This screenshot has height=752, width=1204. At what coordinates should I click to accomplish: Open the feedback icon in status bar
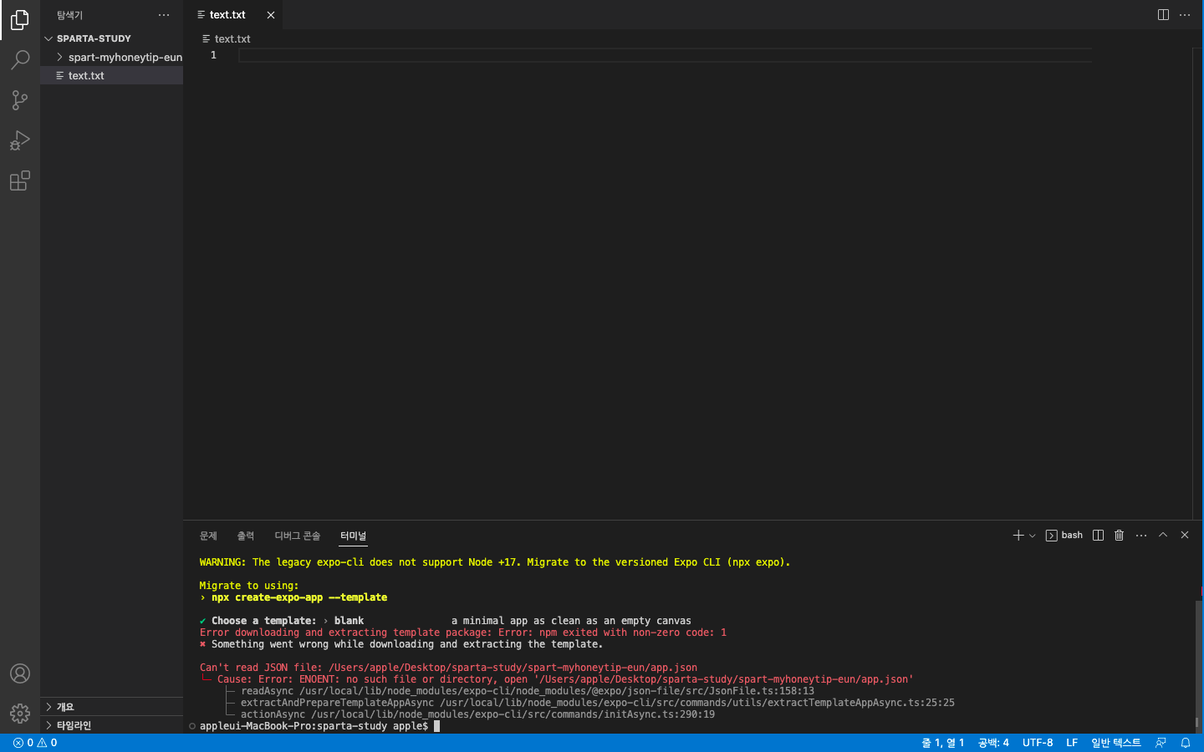1161,743
